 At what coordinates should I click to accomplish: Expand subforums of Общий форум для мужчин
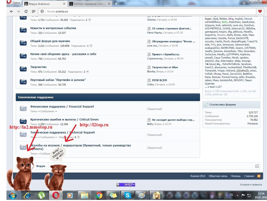[91, 46]
